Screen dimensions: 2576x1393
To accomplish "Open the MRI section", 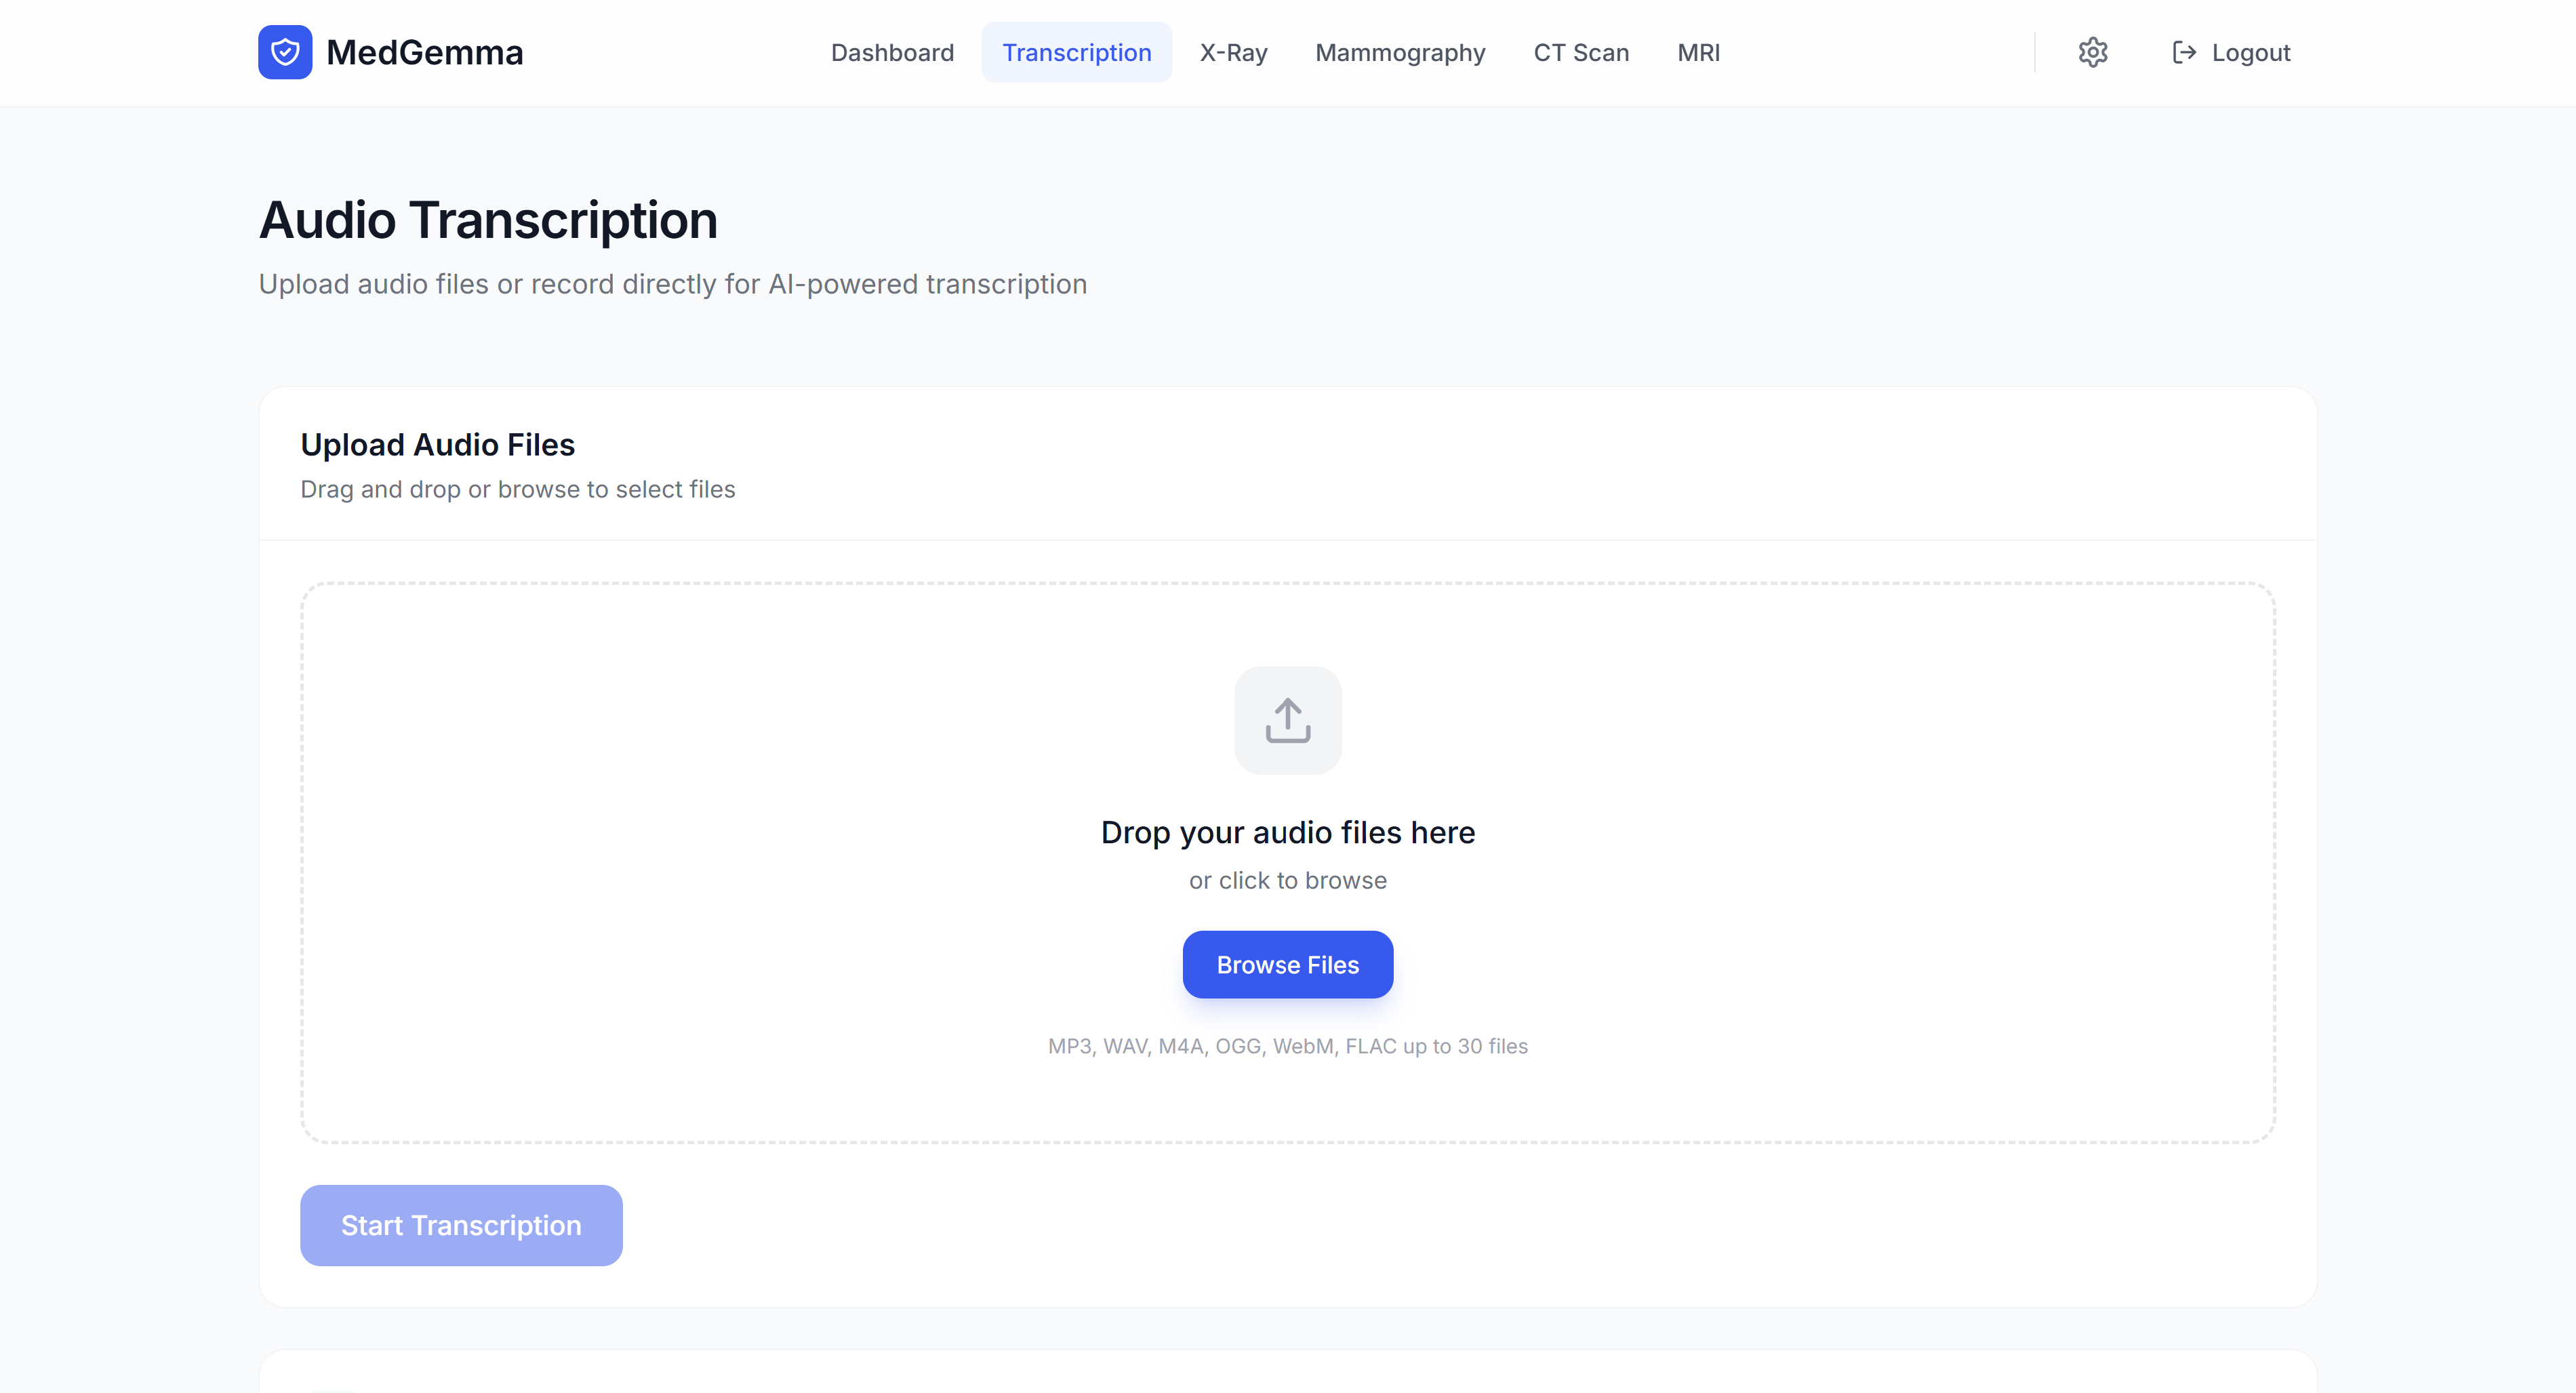I will pos(1698,52).
